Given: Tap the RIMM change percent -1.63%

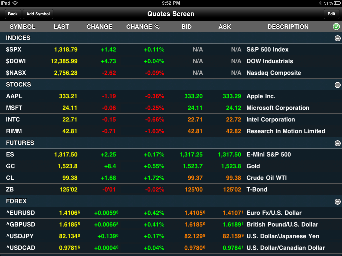Looking at the screenshot, I should [x=155, y=131].
